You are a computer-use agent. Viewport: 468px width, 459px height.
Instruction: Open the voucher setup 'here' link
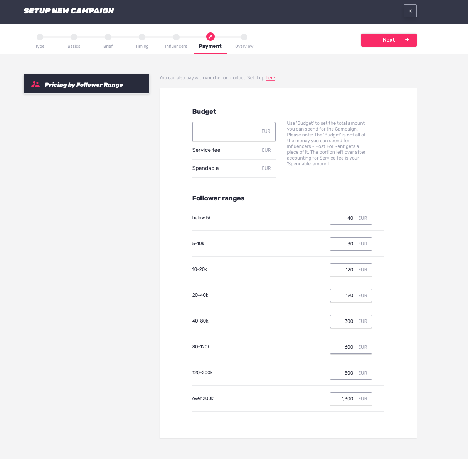pyautogui.click(x=270, y=78)
